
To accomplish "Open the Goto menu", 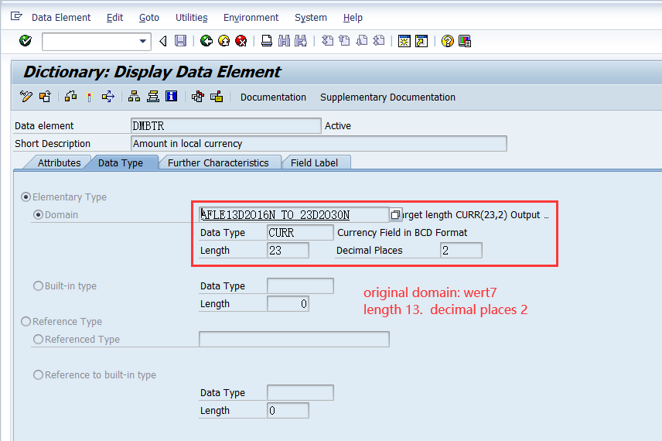I will point(149,17).
